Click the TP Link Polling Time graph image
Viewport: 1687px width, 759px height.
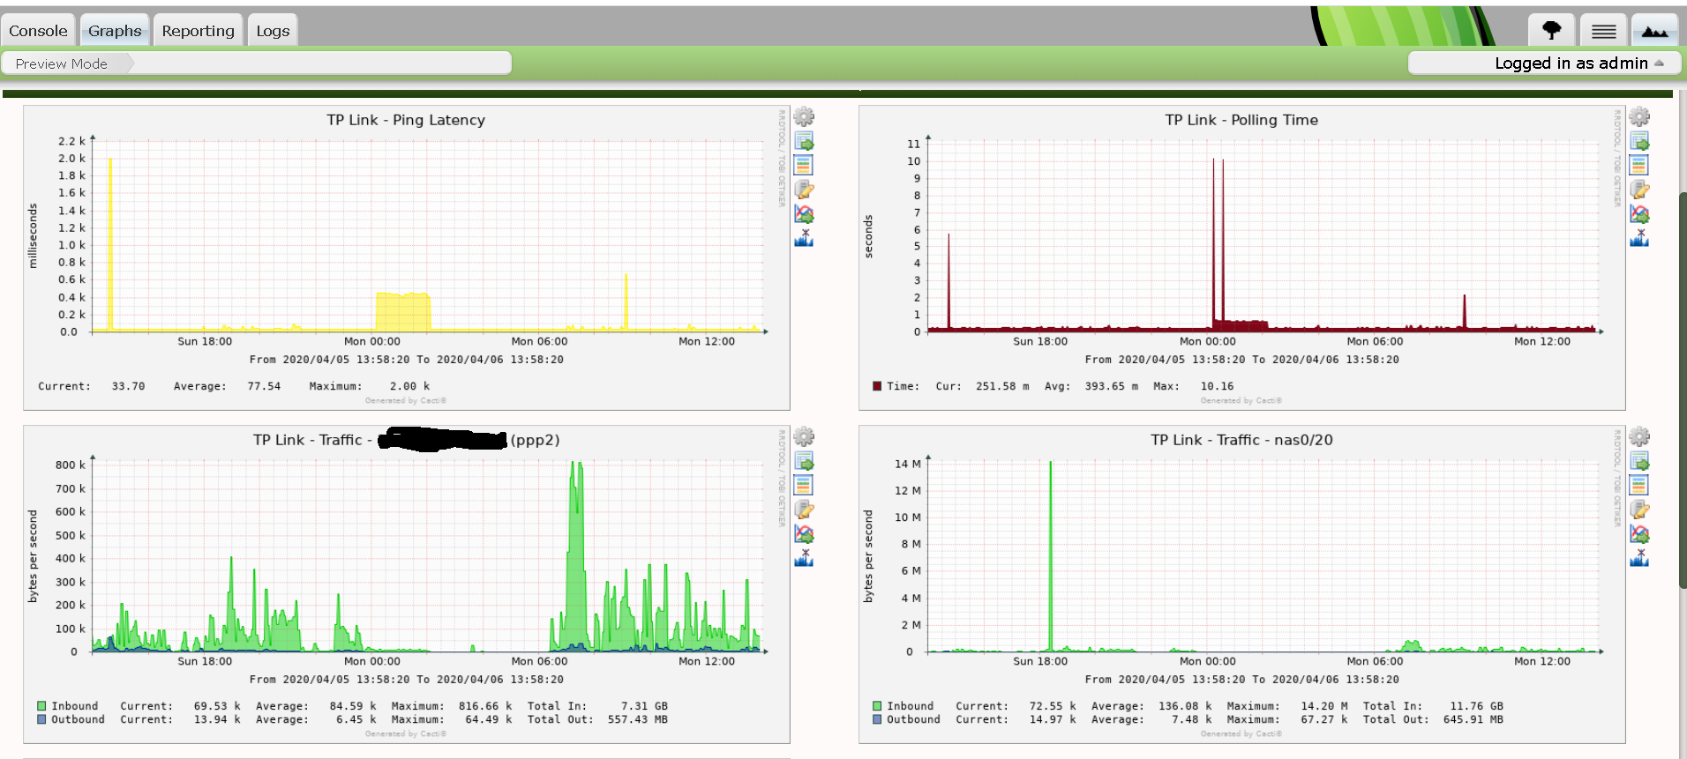pos(1242,257)
